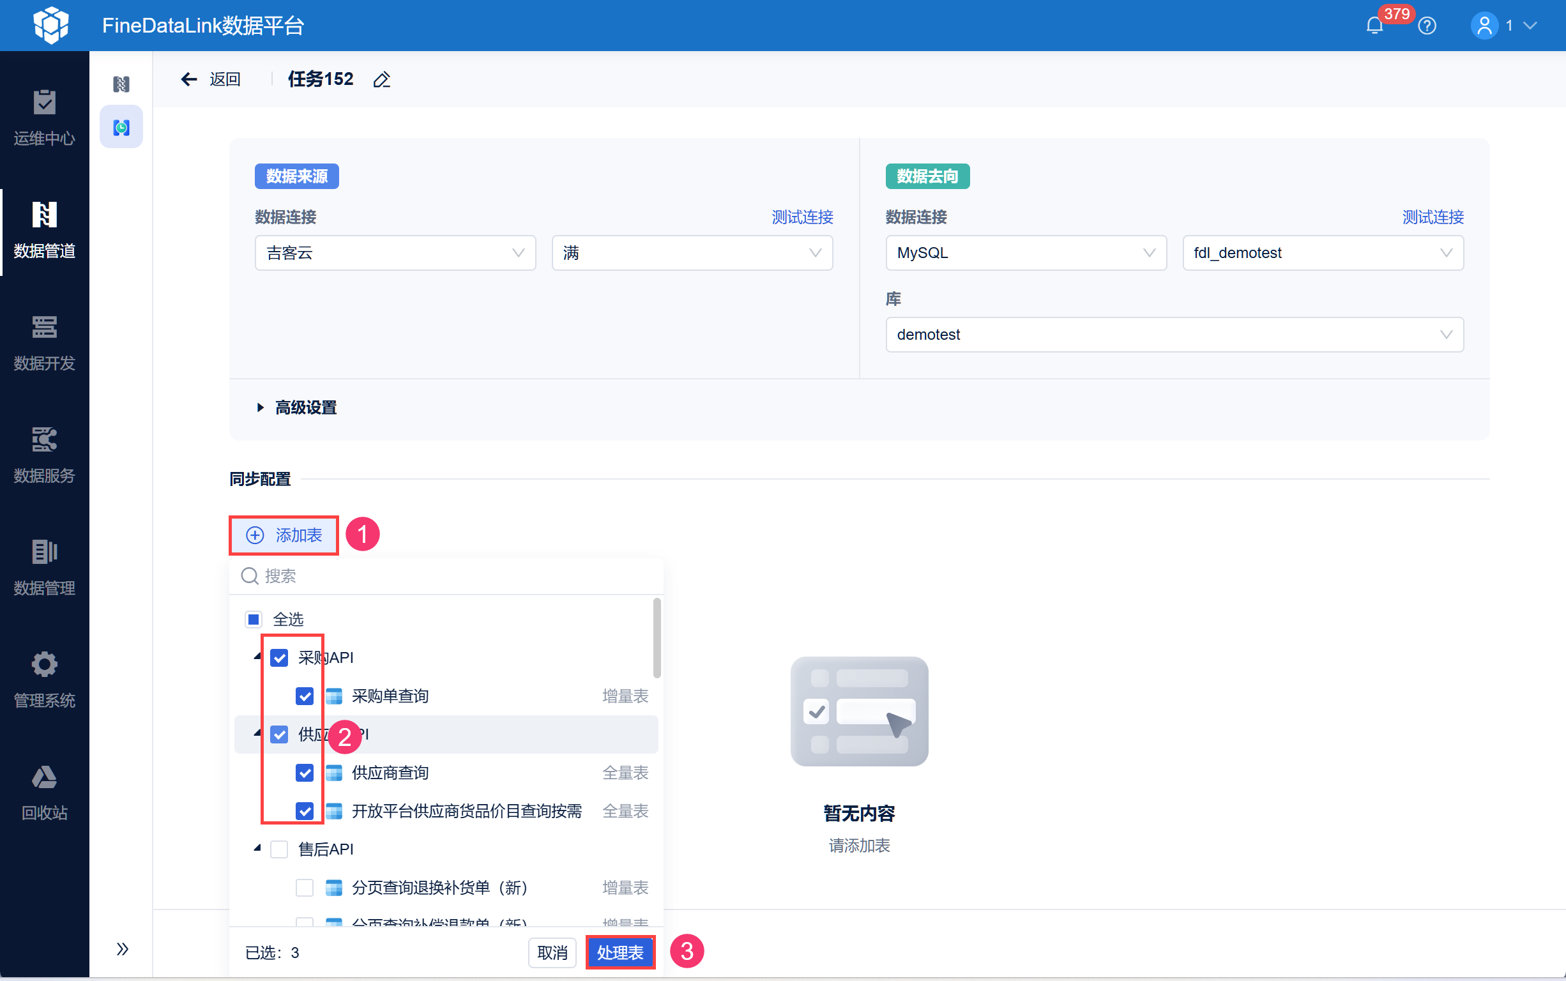The width and height of the screenshot is (1566, 981).
Task: Open the 吉客云 data connection dropdown
Action: tap(395, 253)
